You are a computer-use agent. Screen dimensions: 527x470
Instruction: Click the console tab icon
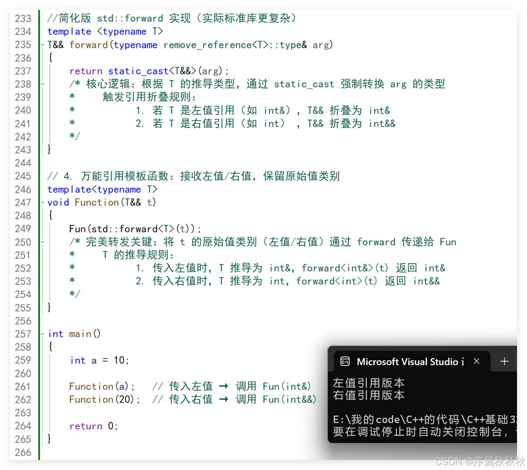pyautogui.click(x=345, y=362)
